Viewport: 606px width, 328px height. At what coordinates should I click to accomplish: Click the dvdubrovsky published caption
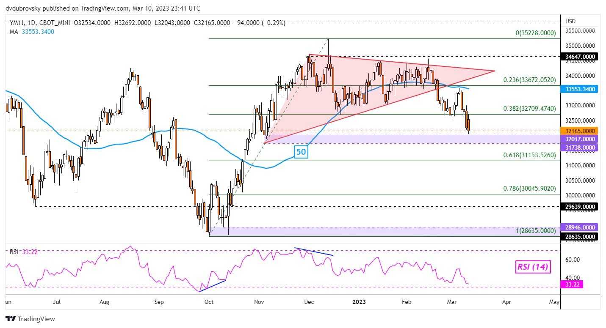click(103, 8)
